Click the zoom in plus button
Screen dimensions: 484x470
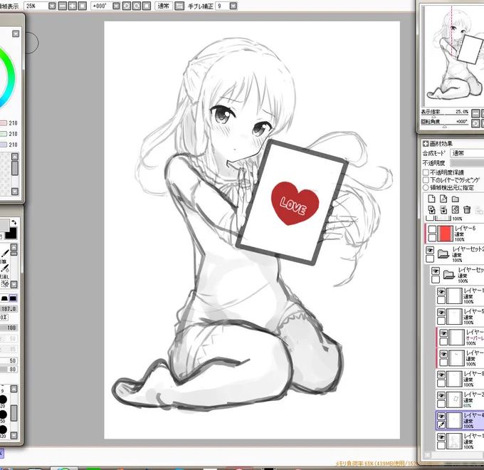pyautogui.click(x=72, y=6)
